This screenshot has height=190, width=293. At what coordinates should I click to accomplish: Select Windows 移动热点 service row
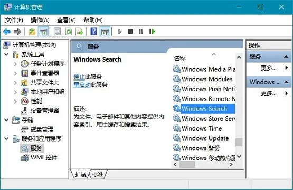tap(204, 157)
